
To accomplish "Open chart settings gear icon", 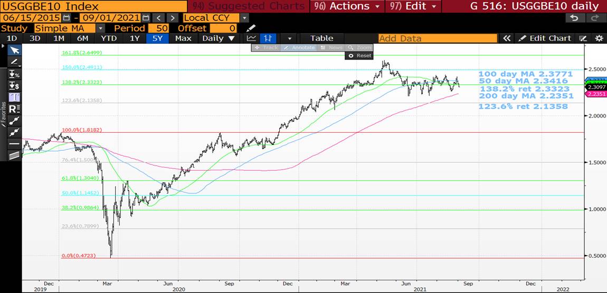I will pyautogui.click(x=599, y=38).
